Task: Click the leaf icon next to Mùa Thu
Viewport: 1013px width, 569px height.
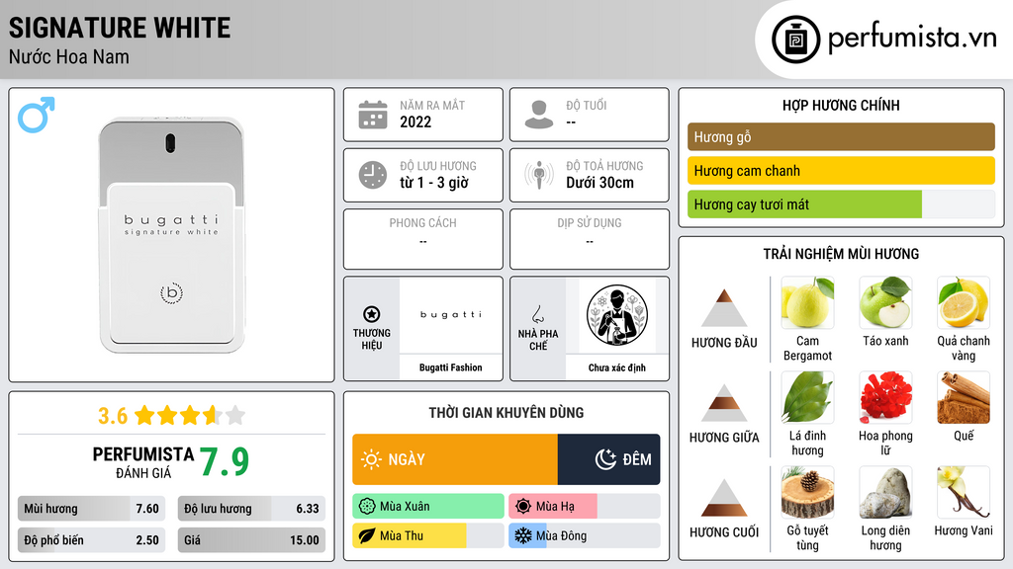Action: pos(367,535)
